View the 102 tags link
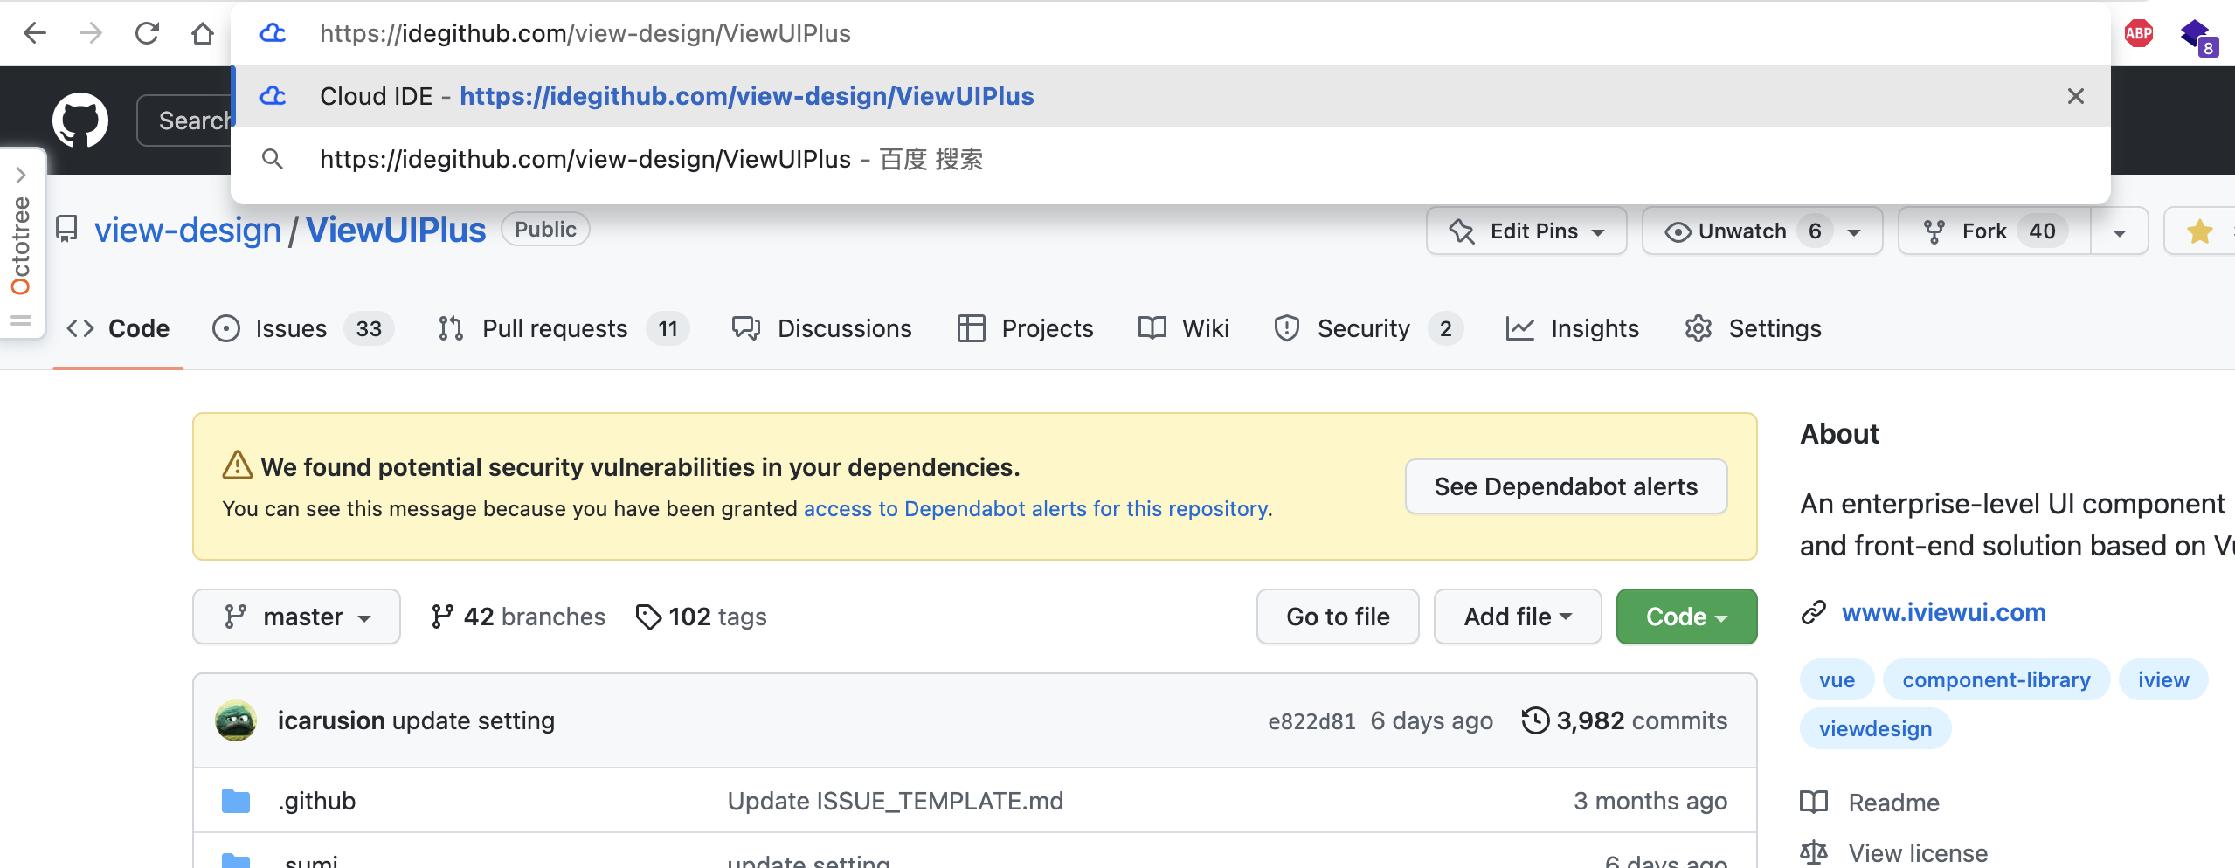Viewport: 2235px width, 868px height. point(702,617)
